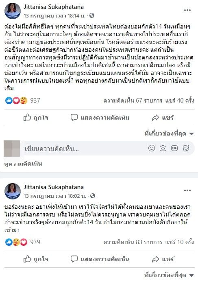
Task: Expand the first post's ที่เกี่ยวข้องที่สุด comment sorting dropdown
Action: [169, 133]
